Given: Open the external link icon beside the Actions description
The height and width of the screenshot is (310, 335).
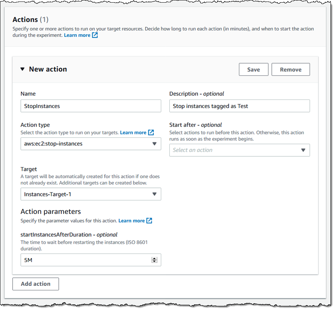Looking at the screenshot, I should [x=95, y=35].
